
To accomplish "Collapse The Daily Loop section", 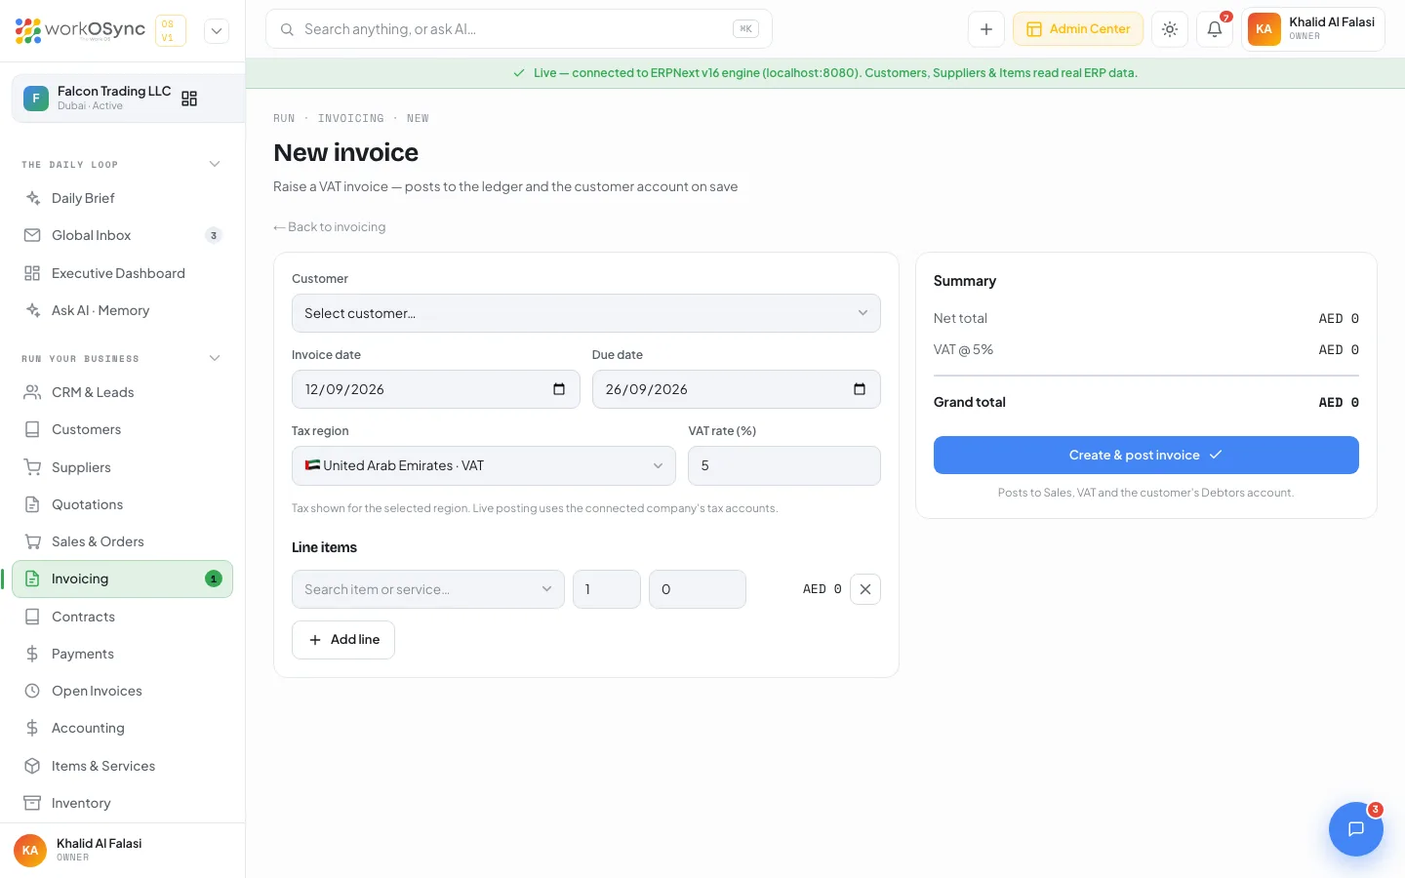I will coord(215,164).
